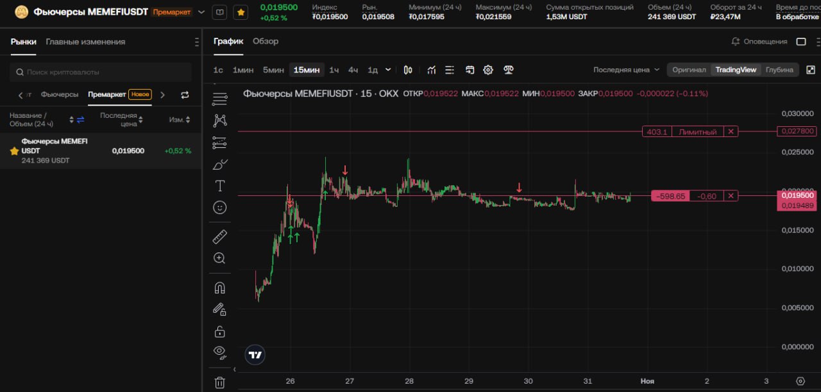821x392 pixels.
Task: Delete drawings with the trash icon
Action: pos(219,382)
